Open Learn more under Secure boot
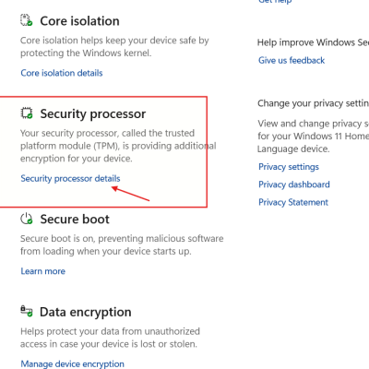Viewport: 369px width, 369px height. tap(43, 271)
